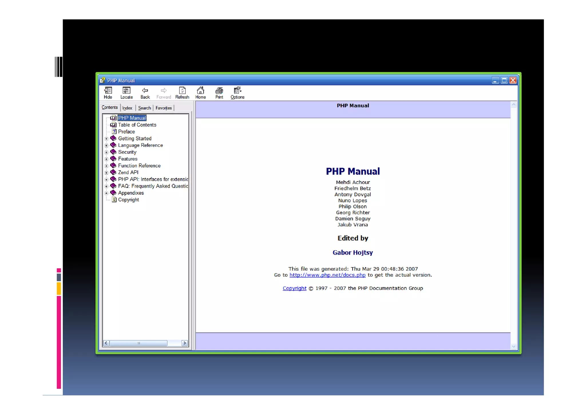Switch to the Index tab
This screenshot has height=414, width=586.
[127, 108]
